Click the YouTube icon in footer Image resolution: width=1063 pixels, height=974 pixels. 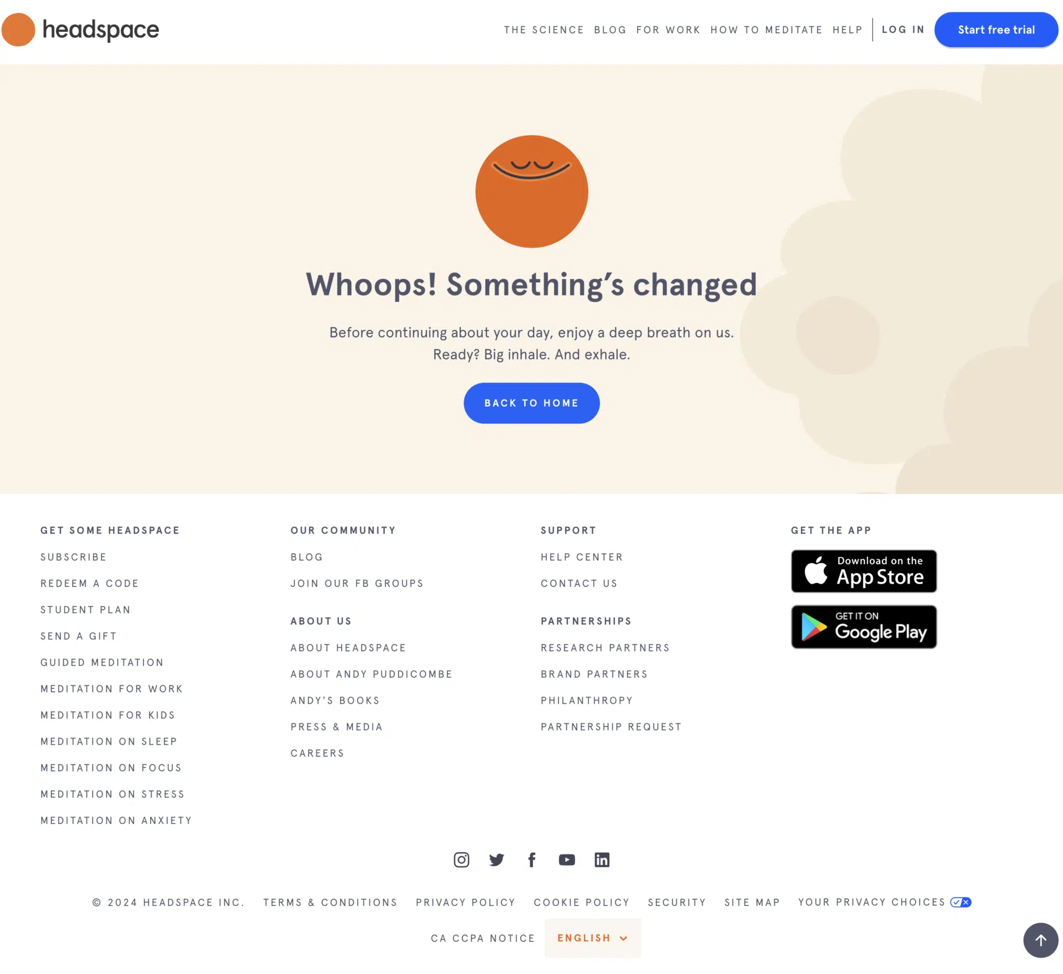[x=567, y=859]
